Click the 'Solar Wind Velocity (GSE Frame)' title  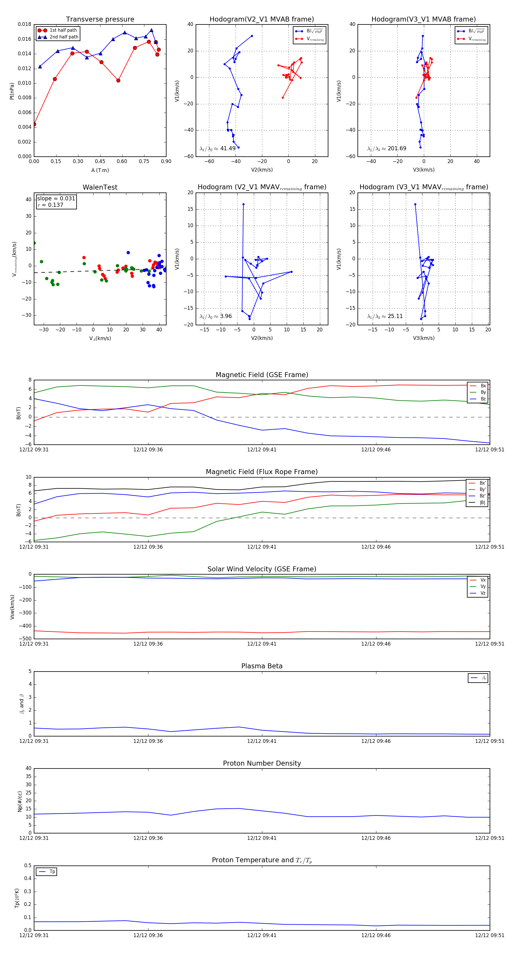[262, 569]
